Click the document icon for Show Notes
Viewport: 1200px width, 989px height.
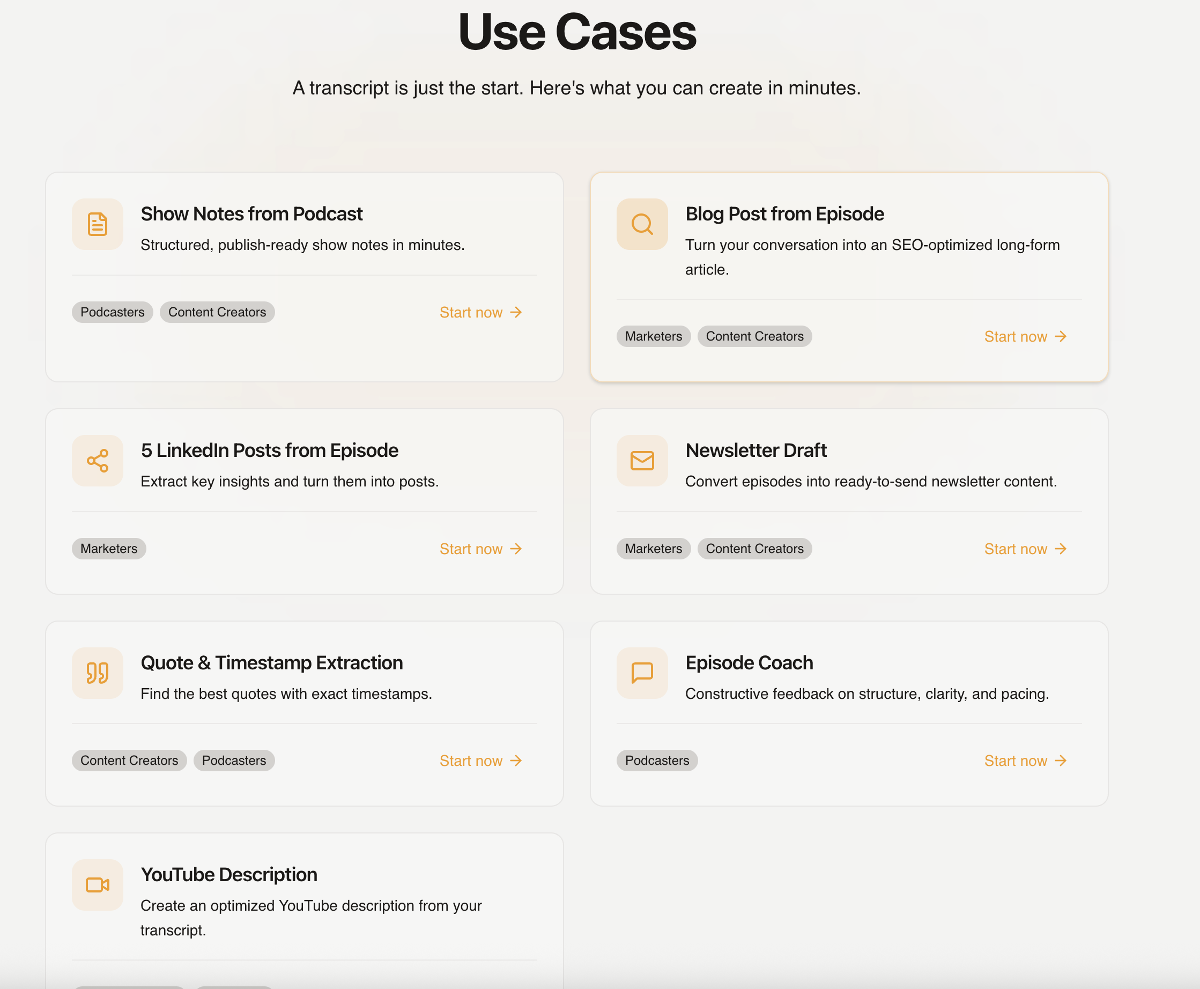click(x=98, y=224)
